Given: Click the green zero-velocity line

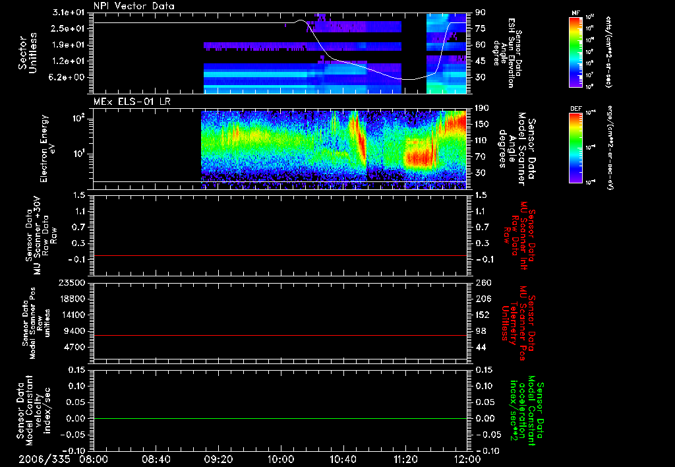Looking at the screenshot, I should [x=280, y=418].
